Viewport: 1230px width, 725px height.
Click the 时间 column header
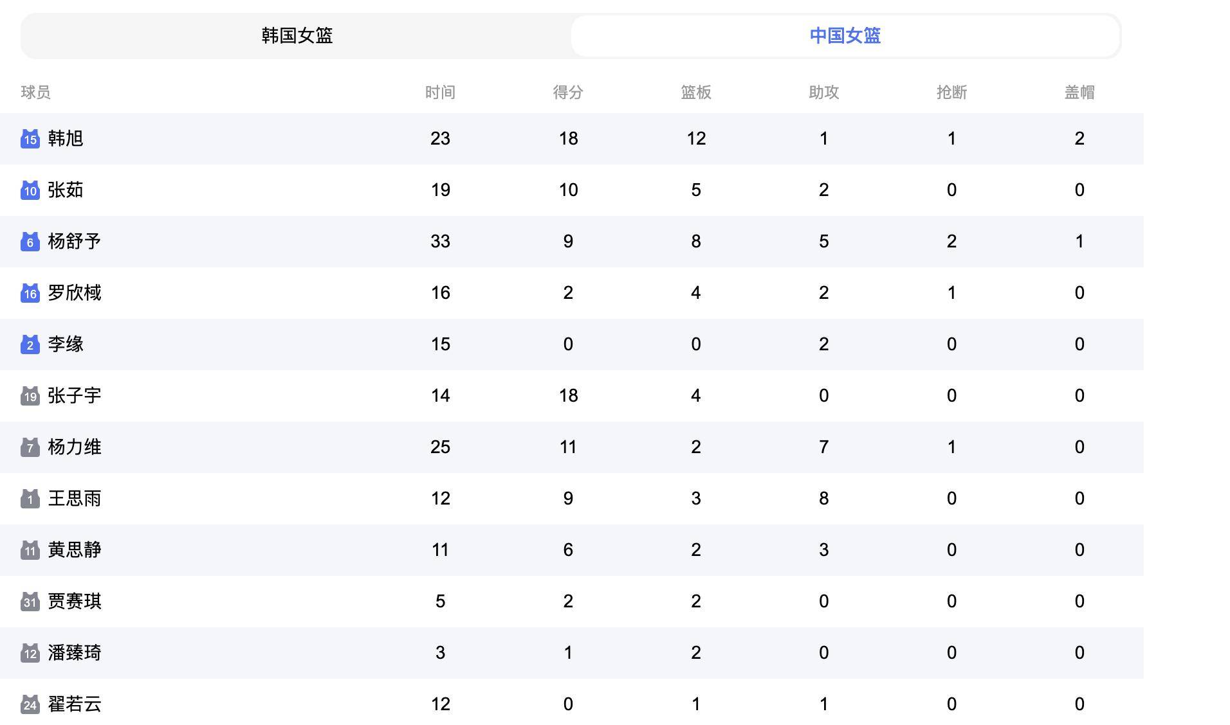pos(440,93)
